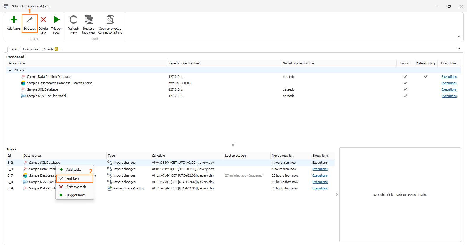Collapse the ribbon with the up chevron
Viewport: 467px width, 248px height.
click(459, 37)
